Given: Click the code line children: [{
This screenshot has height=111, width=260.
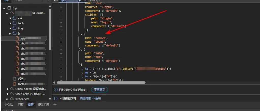Looking at the screenshot, I should pyautogui.click(x=94, y=15).
